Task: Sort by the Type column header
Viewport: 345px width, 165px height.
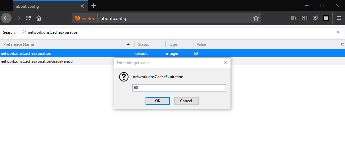Action: (x=179, y=44)
